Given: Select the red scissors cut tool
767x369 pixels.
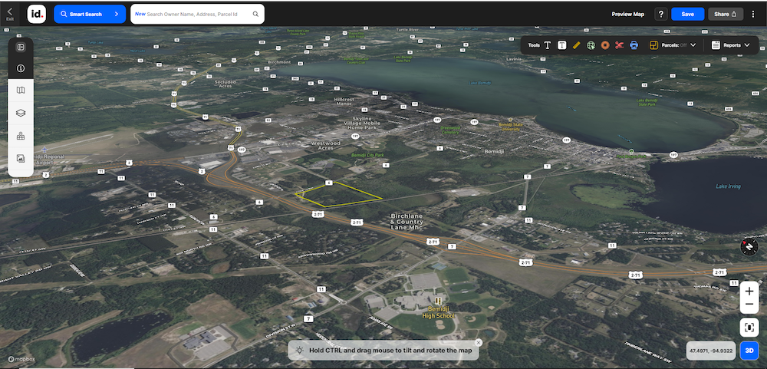Looking at the screenshot, I should click(620, 45).
